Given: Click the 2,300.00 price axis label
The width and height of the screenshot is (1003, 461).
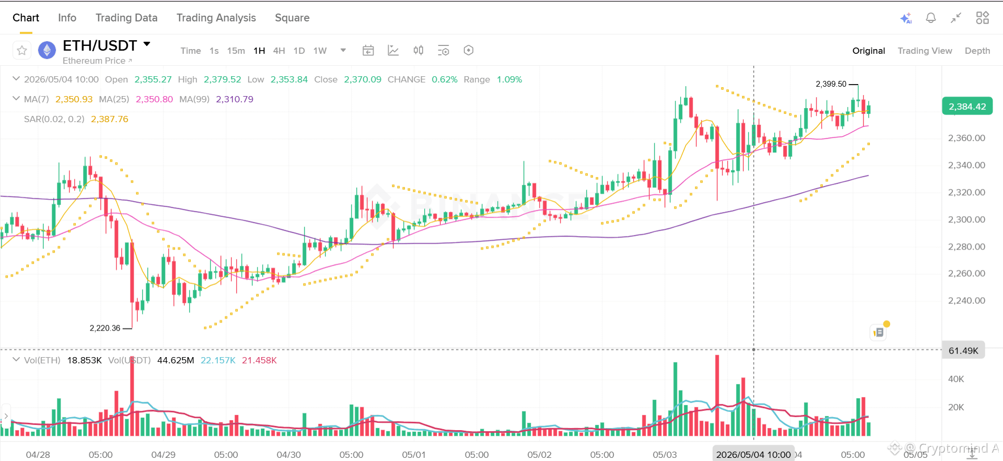Looking at the screenshot, I should pos(966,220).
